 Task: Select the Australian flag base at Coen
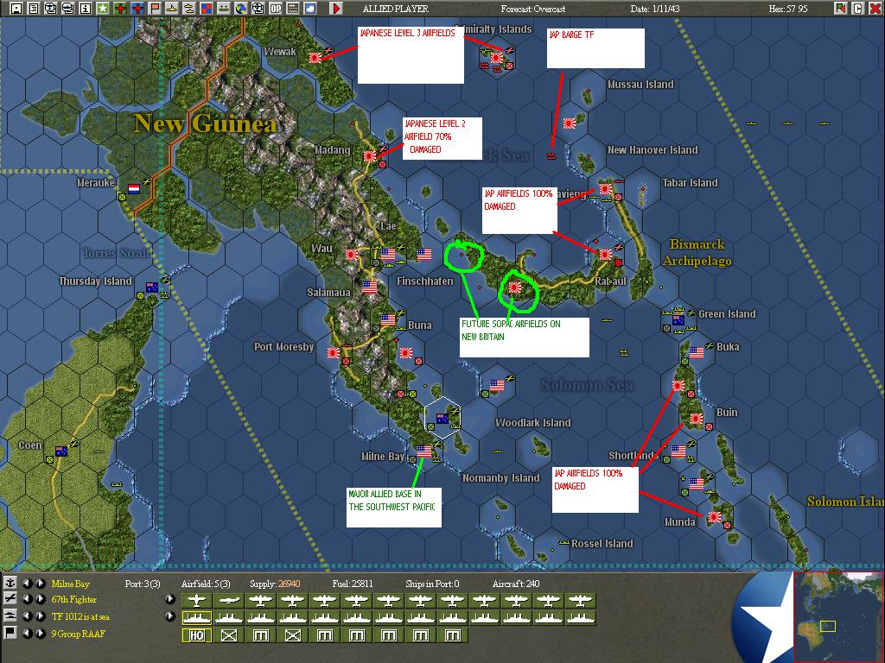tap(61, 451)
